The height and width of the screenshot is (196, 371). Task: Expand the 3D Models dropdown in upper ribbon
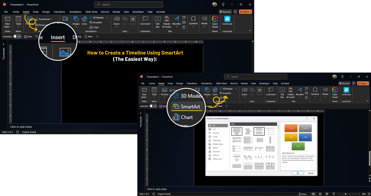(106, 17)
